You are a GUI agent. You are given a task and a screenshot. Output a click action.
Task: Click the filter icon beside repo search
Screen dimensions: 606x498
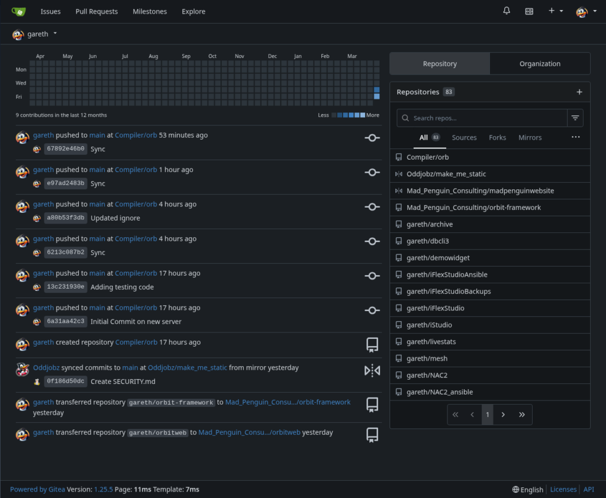pyautogui.click(x=575, y=118)
